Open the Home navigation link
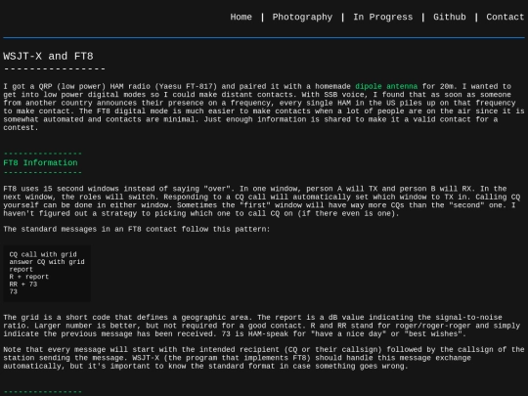This screenshot has height=396, width=528. pyautogui.click(x=241, y=17)
